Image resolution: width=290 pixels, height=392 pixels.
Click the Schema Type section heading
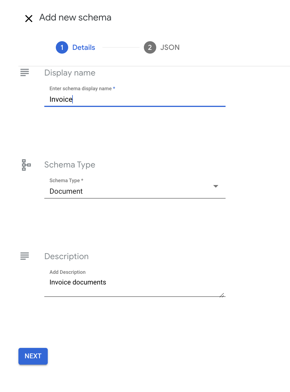coord(70,165)
